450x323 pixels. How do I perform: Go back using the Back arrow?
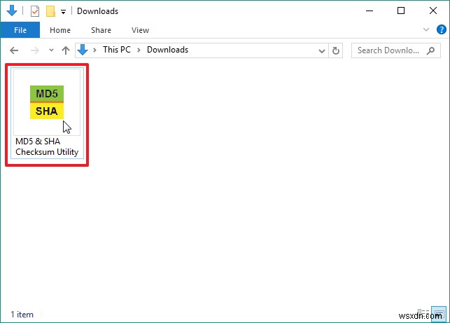click(x=14, y=50)
